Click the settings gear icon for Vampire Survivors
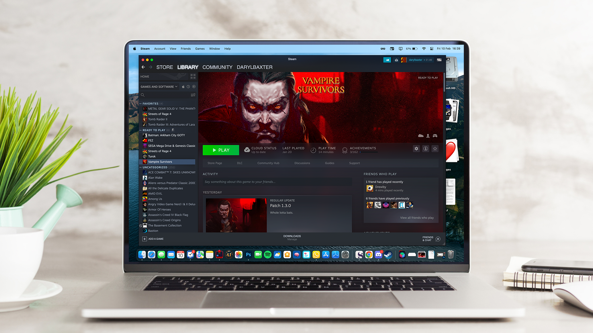 [x=416, y=148]
